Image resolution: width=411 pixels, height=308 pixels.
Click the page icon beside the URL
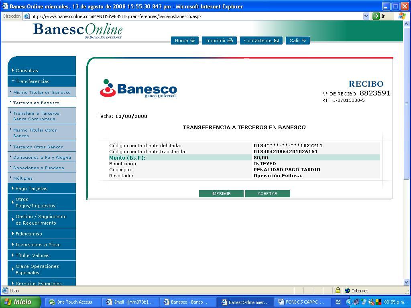(x=26, y=16)
